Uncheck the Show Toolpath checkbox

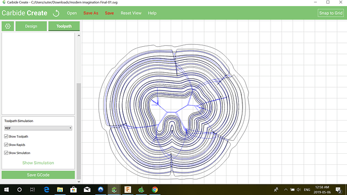[6, 136]
